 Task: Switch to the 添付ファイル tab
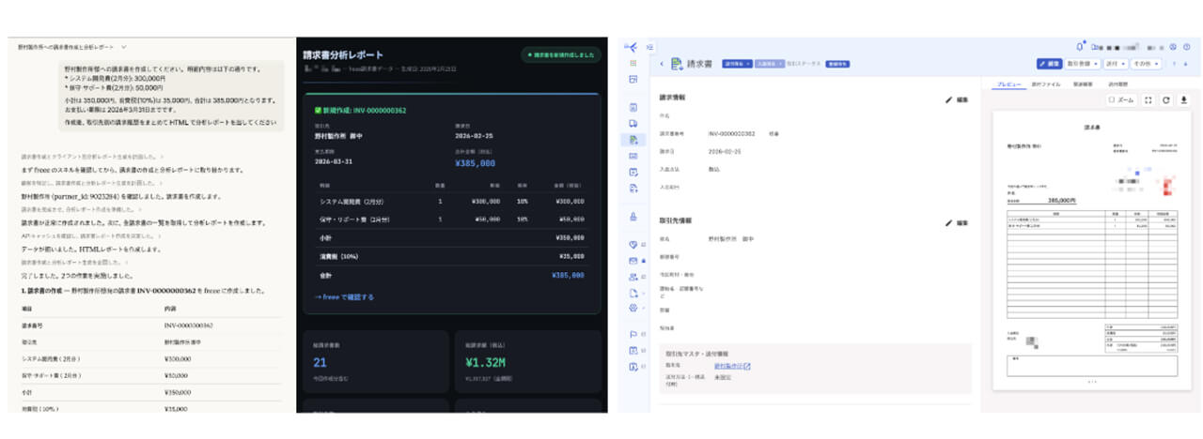(1046, 84)
